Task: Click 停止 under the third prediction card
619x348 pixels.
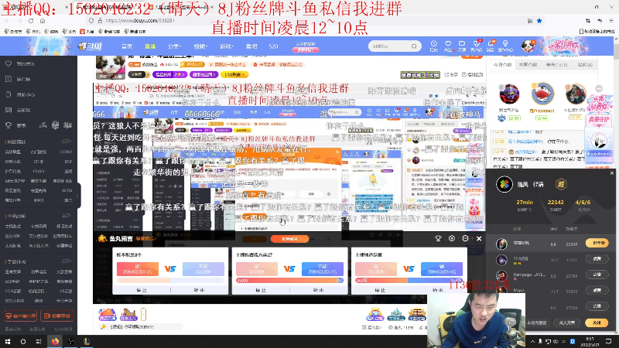Action: pos(380,290)
